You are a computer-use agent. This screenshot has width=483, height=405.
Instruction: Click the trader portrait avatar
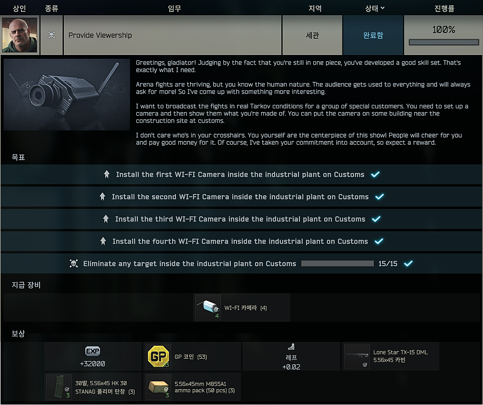(20, 35)
